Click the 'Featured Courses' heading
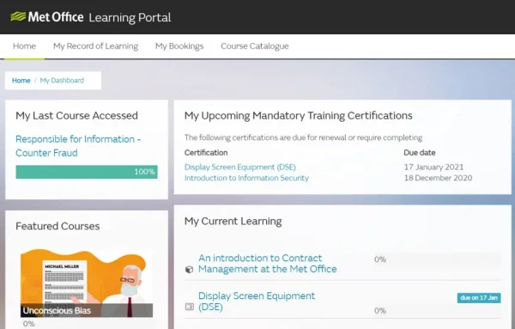The height and width of the screenshot is (329, 515). [x=58, y=226]
